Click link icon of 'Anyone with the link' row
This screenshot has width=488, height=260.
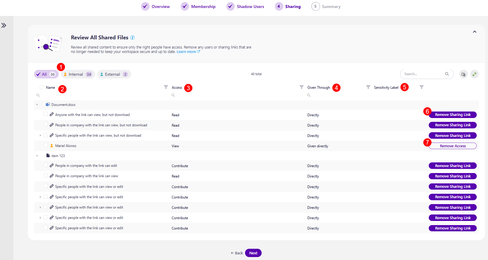(x=52, y=114)
